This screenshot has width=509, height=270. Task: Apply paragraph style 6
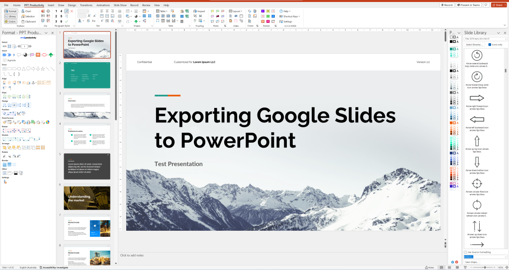[61, 21]
